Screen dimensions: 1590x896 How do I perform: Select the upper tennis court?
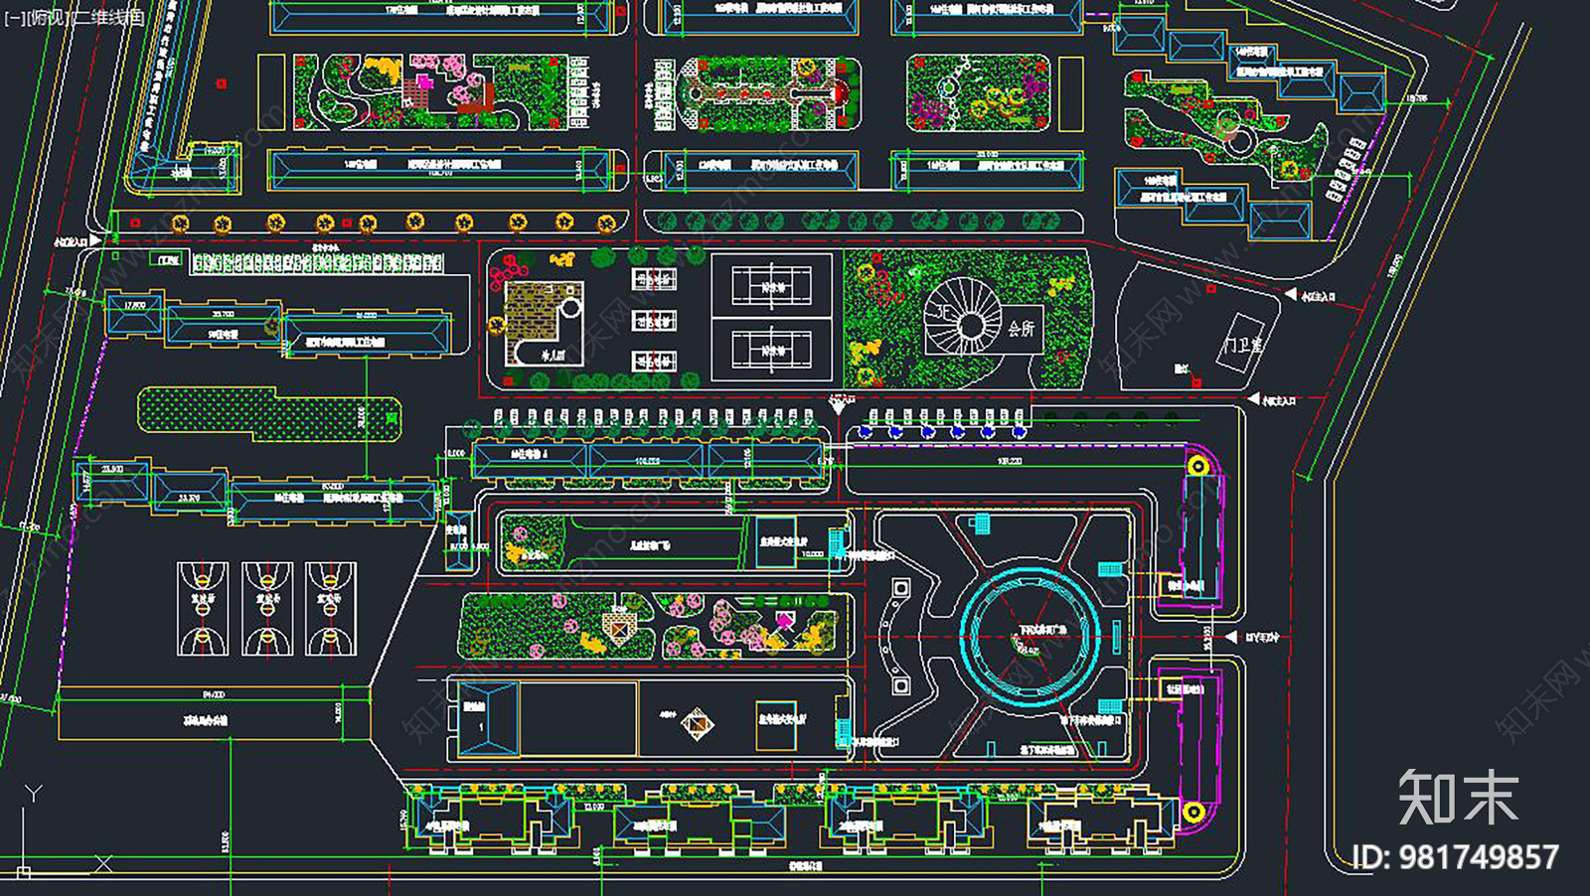[x=772, y=286]
